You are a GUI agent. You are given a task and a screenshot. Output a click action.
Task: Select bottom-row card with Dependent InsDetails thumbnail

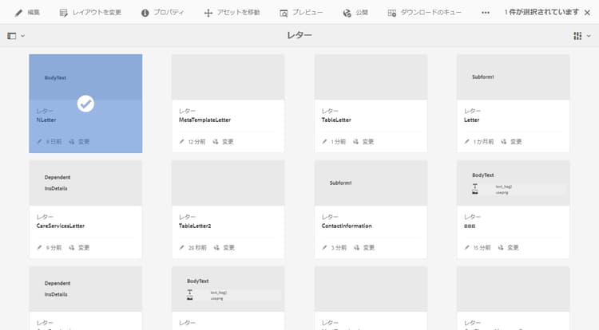pyautogui.click(x=85, y=289)
